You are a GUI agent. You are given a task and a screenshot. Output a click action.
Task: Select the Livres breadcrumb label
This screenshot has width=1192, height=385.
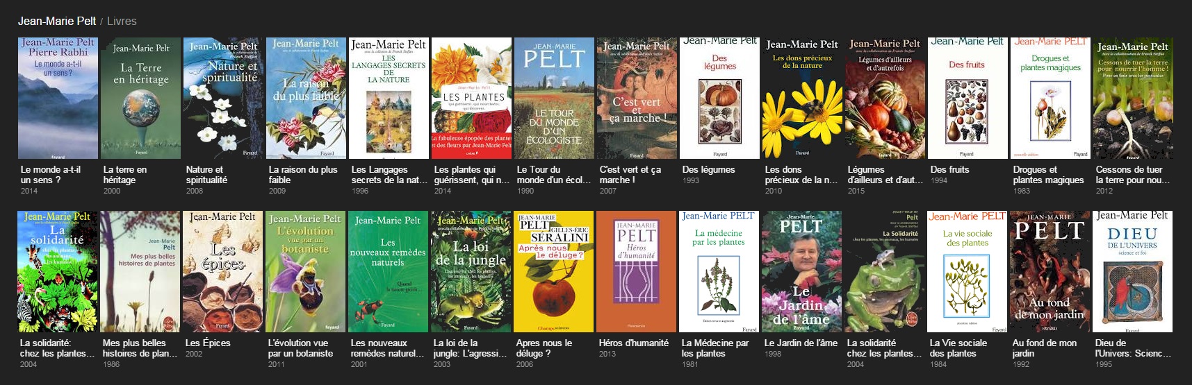coord(122,21)
